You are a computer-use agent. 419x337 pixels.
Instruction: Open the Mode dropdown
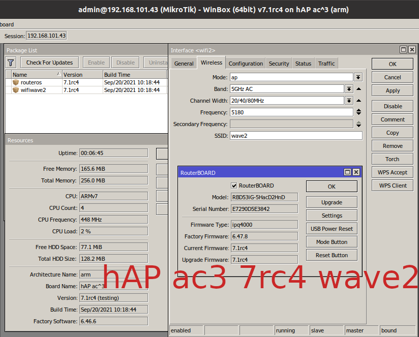[358, 77]
